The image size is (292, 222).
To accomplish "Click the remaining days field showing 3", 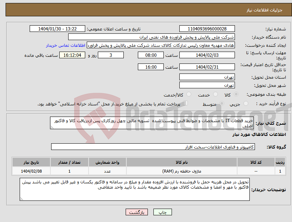I will point(111,55).
